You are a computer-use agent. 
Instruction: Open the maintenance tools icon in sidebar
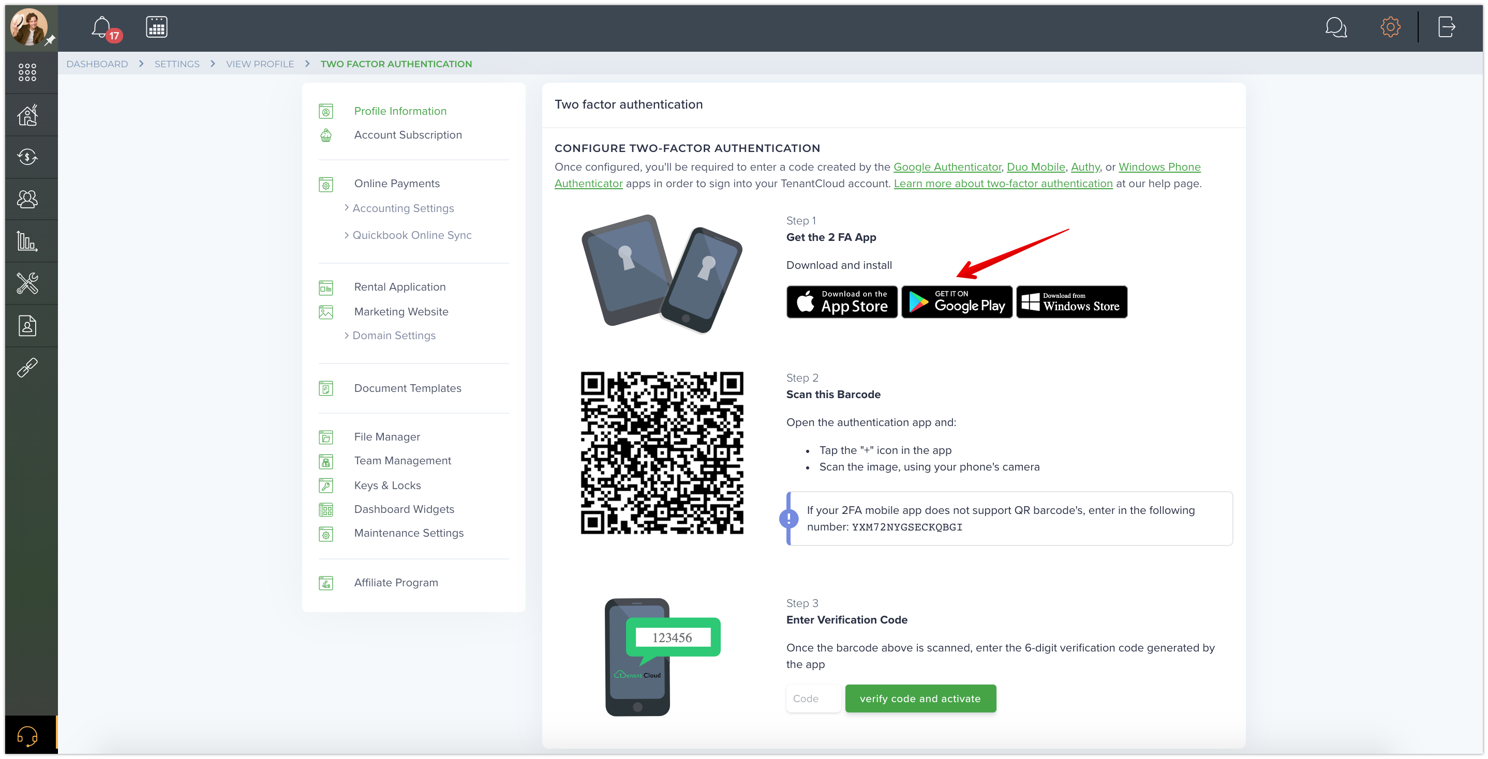click(x=27, y=283)
